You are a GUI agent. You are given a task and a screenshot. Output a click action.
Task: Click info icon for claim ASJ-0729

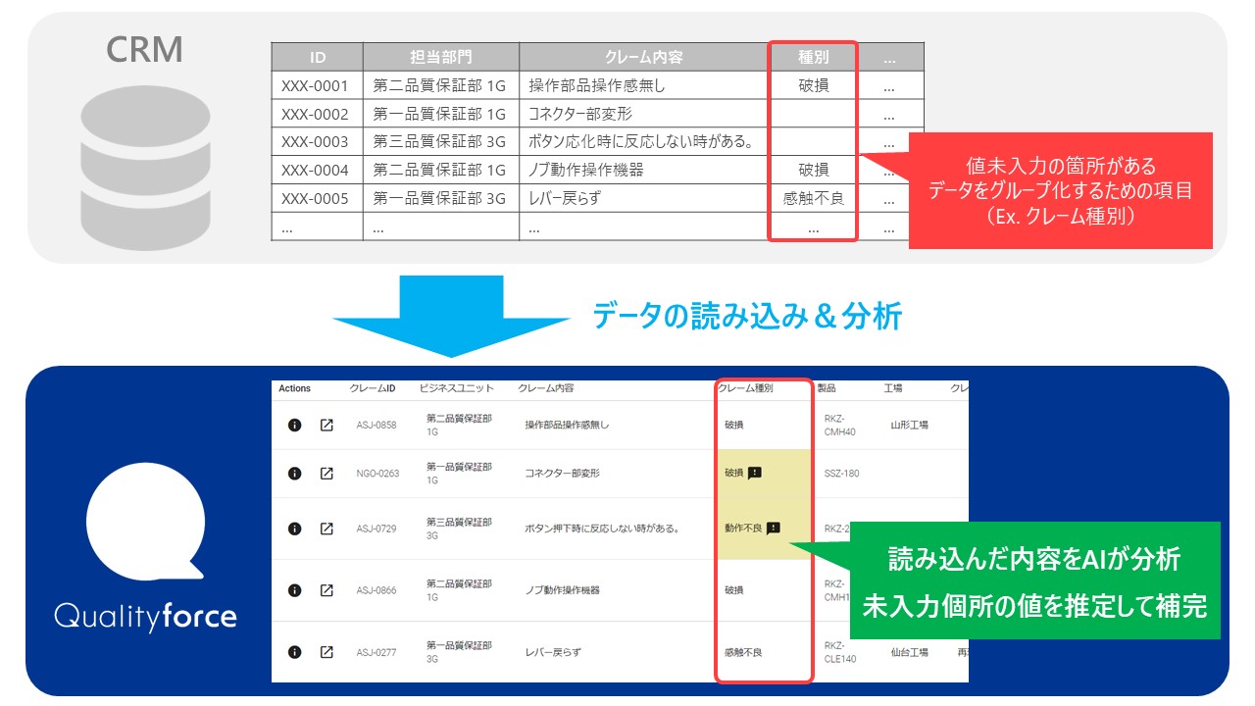(x=294, y=529)
